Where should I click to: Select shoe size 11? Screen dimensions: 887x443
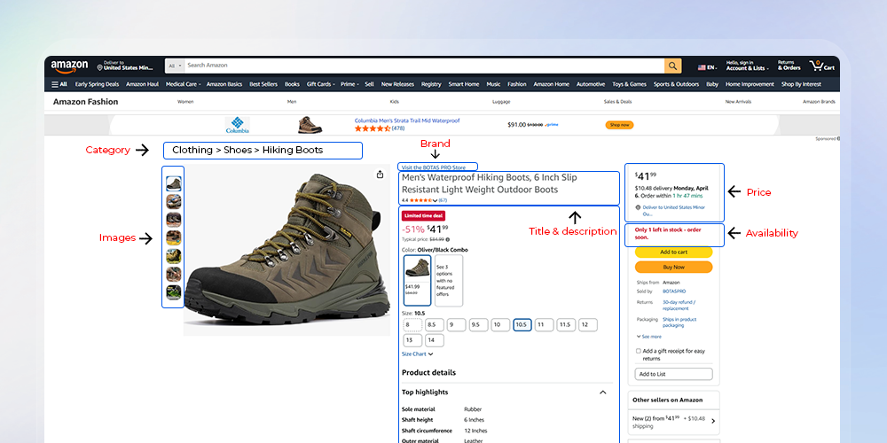click(544, 325)
